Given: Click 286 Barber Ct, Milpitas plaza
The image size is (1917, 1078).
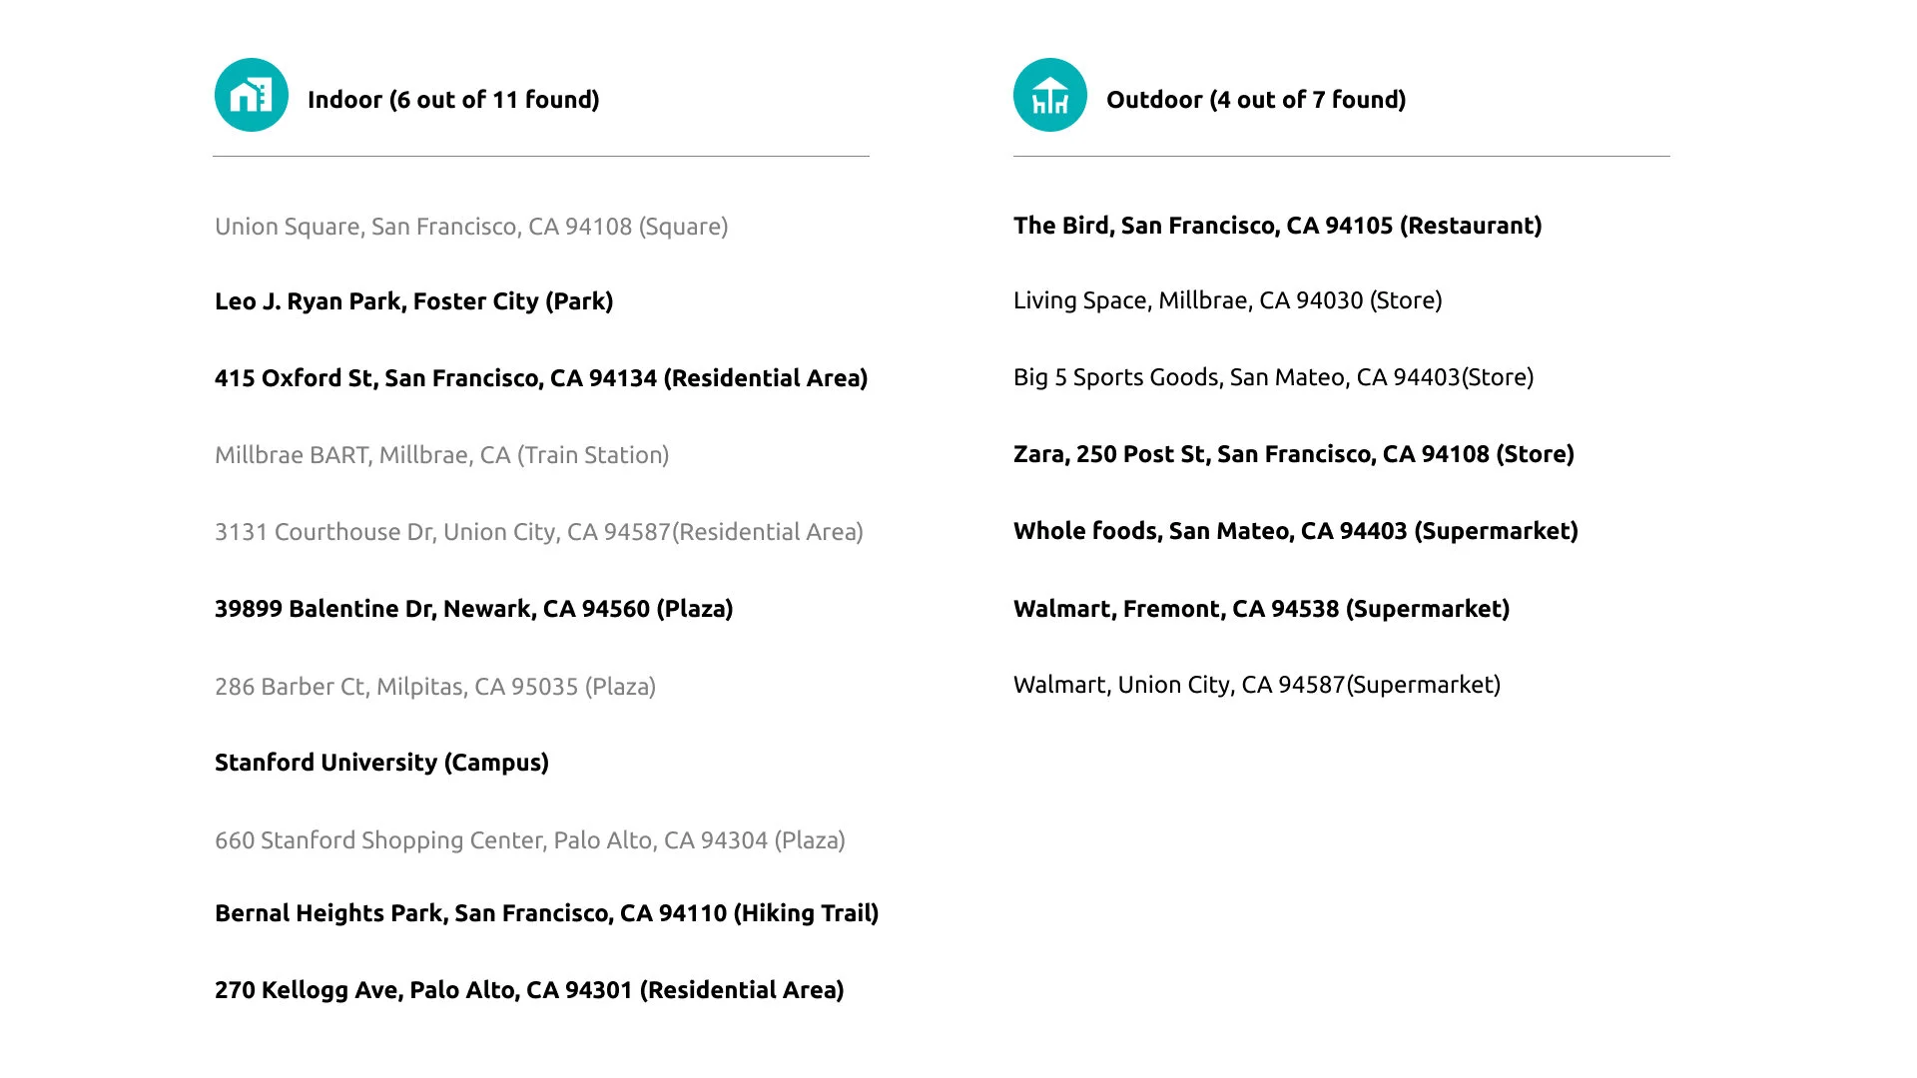Looking at the screenshot, I should click(x=435, y=687).
